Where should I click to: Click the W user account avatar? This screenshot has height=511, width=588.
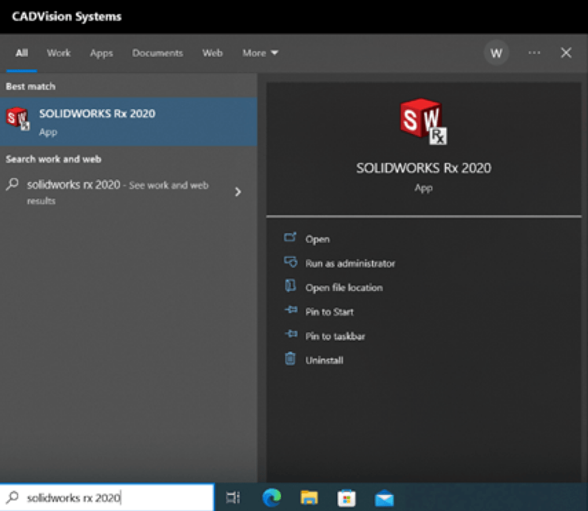pyautogui.click(x=496, y=53)
